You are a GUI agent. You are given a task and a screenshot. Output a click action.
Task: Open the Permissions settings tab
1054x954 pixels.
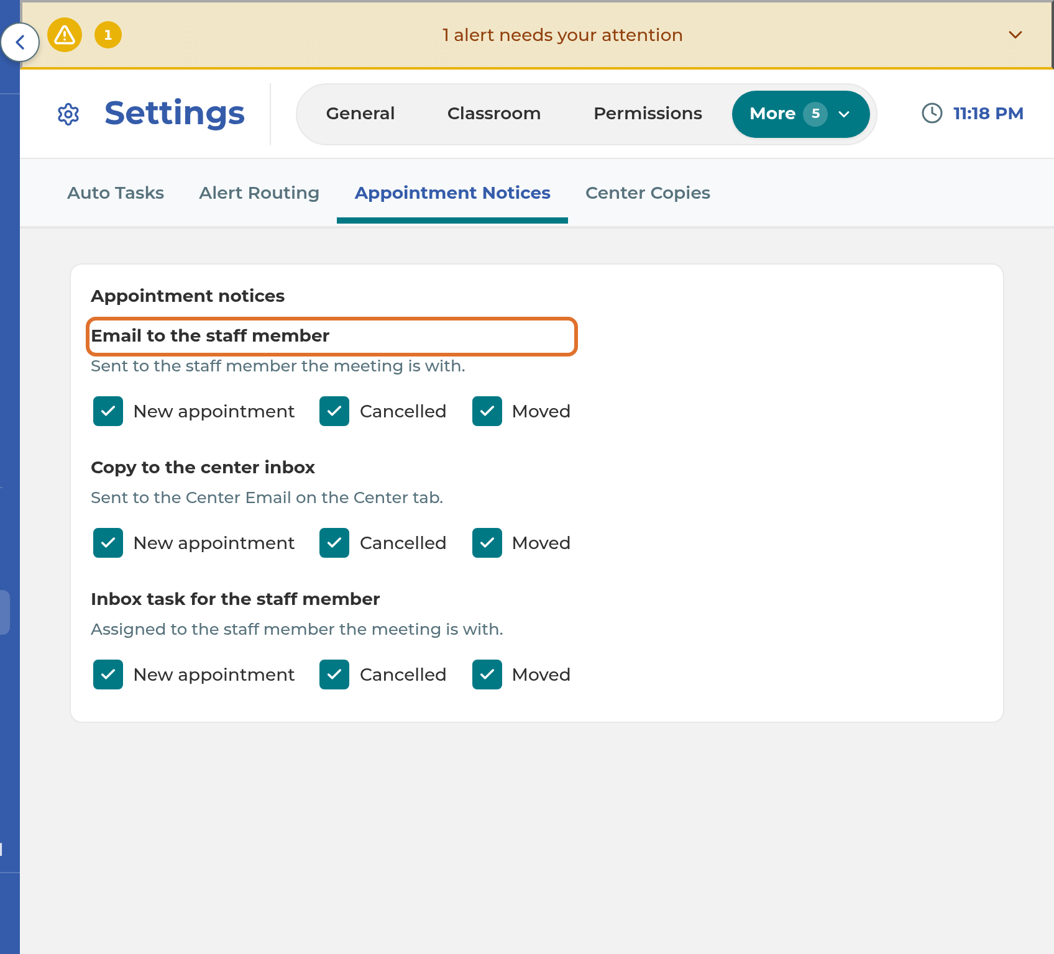click(648, 114)
